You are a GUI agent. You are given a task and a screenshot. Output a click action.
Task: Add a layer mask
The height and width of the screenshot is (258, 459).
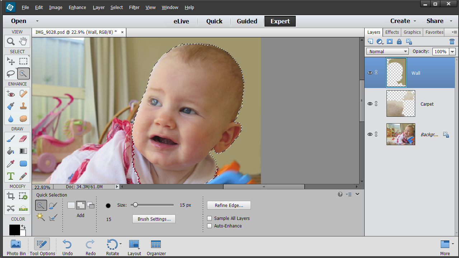(x=390, y=42)
